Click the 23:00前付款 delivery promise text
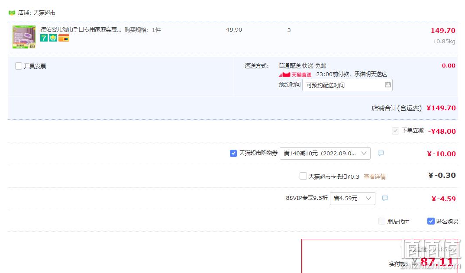 point(352,74)
